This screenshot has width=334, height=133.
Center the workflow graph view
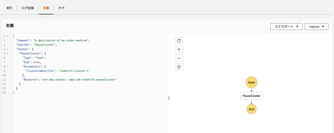[x=179, y=67]
